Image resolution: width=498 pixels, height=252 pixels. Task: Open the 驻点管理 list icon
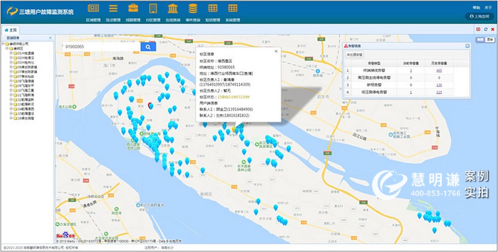pyautogui.click(x=113, y=9)
